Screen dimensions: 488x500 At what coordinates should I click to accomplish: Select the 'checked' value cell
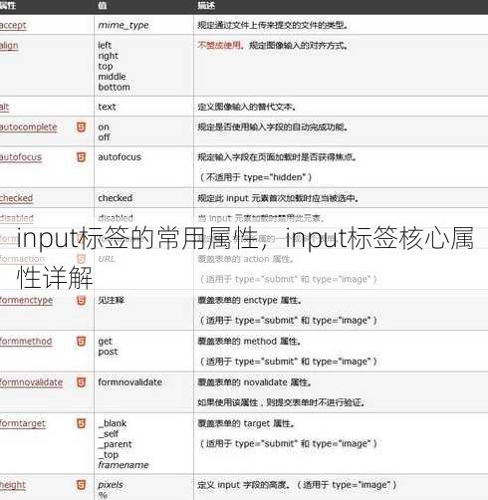[115, 198]
